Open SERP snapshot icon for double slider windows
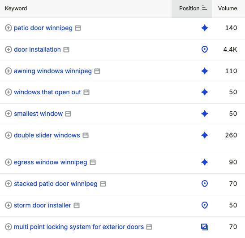This screenshot has height=238, width=245. click(86, 135)
